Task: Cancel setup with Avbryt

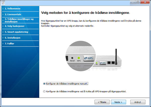Action: 138,102
